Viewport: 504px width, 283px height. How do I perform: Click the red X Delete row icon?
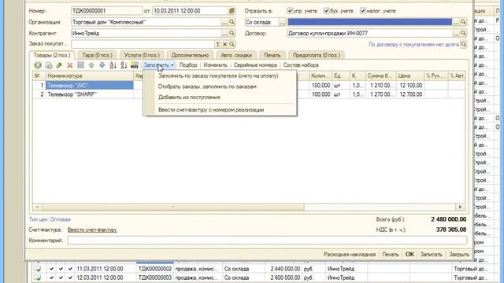(x=70, y=65)
